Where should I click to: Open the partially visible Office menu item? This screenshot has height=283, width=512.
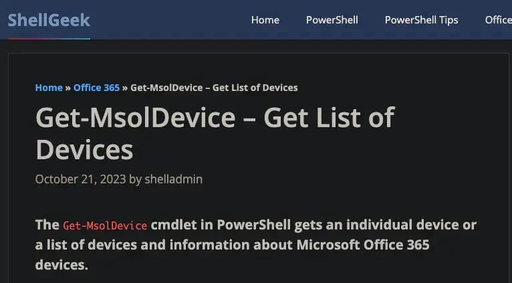coord(498,19)
